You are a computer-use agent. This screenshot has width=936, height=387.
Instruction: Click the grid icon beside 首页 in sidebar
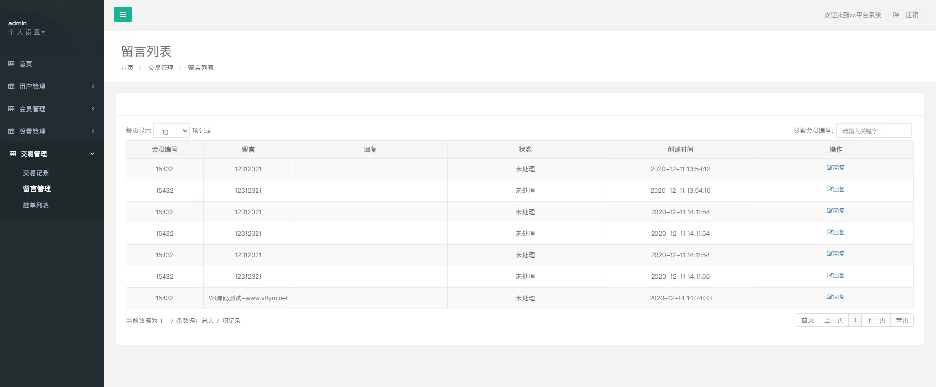(x=11, y=64)
